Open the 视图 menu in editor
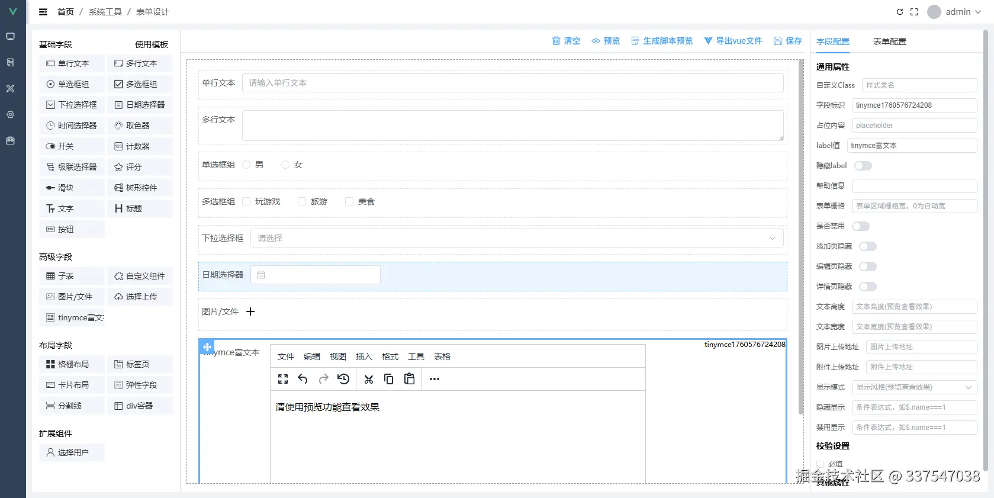 coord(338,356)
